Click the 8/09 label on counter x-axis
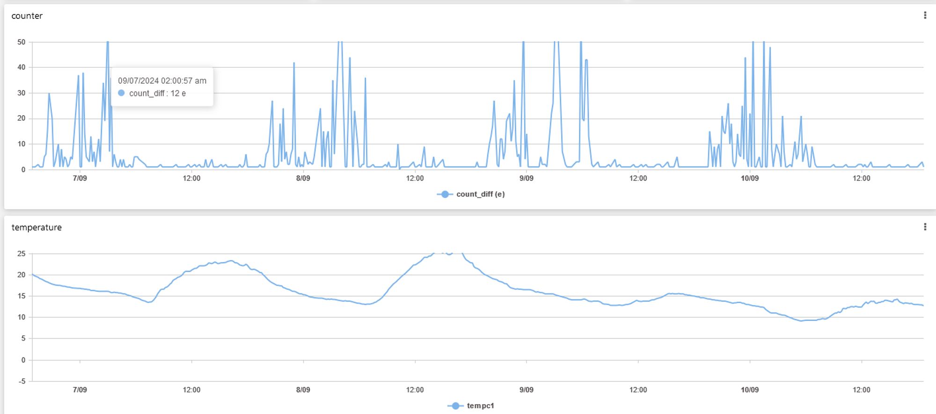Viewport: 936px width, 414px height. (x=303, y=178)
